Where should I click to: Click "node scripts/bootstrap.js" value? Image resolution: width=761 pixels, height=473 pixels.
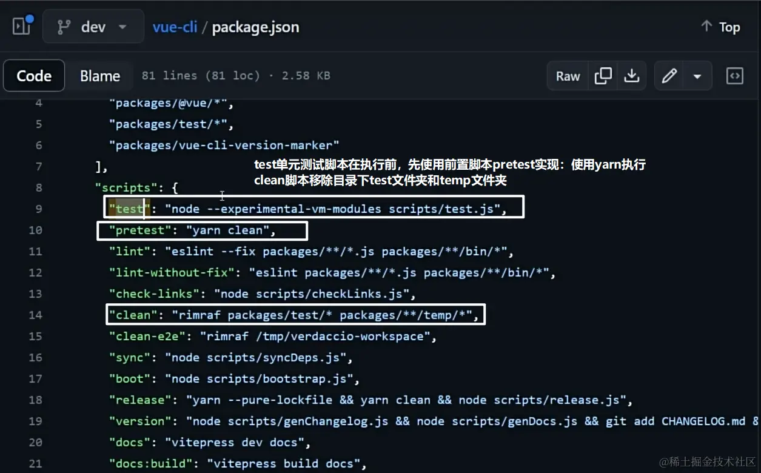259,379
